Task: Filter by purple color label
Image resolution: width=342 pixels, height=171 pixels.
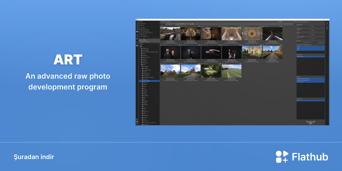Action: [174, 25]
